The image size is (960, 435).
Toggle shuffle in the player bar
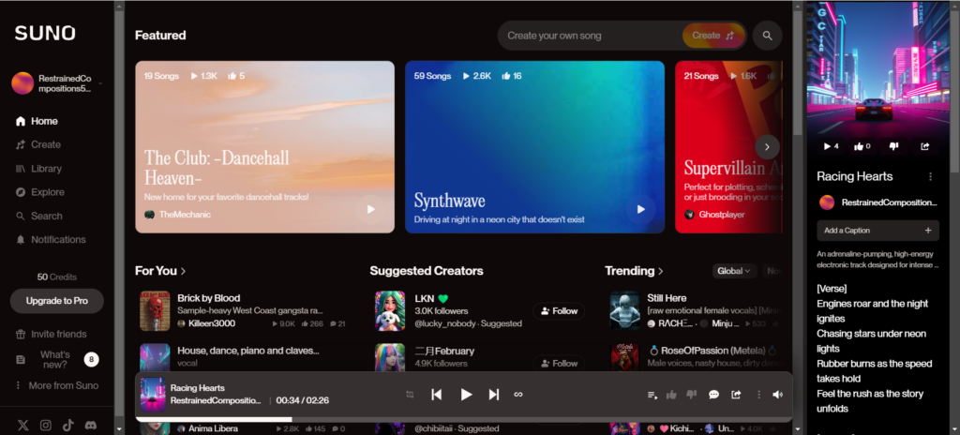(x=410, y=395)
